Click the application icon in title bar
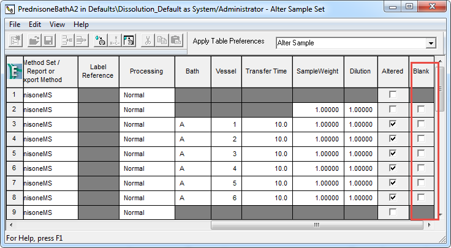Viewport: 451px width, 248px height. coord(10,9)
